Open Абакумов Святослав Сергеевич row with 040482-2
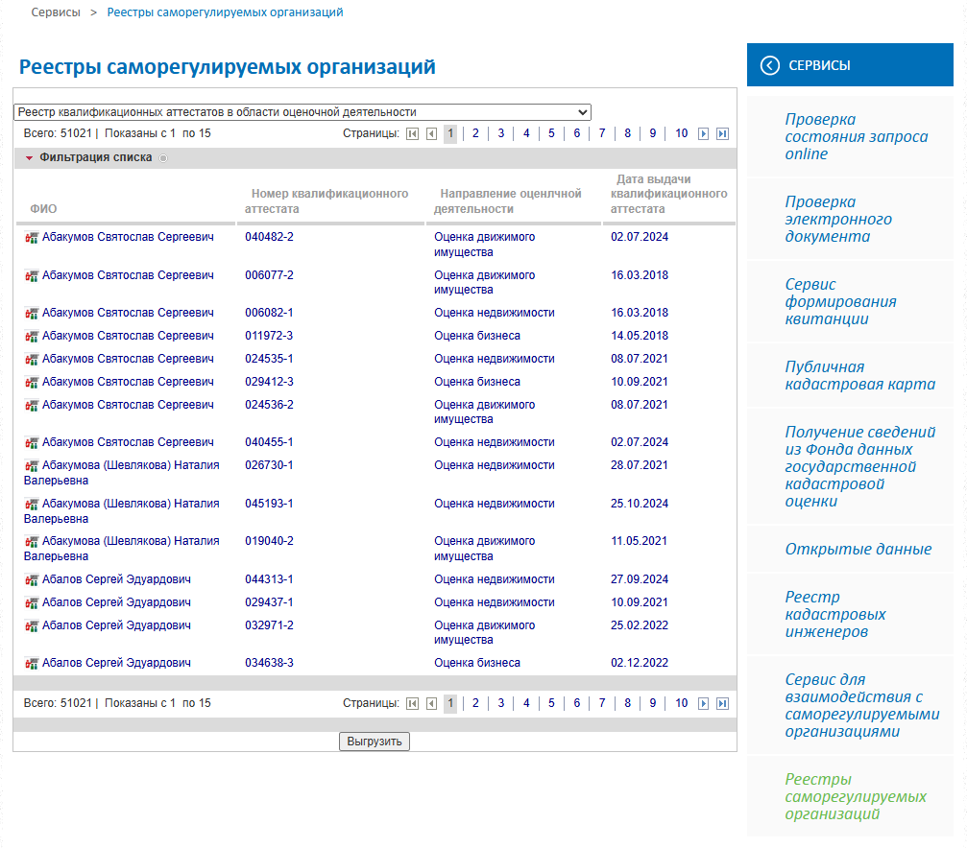The image size is (967, 848). click(128, 237)
